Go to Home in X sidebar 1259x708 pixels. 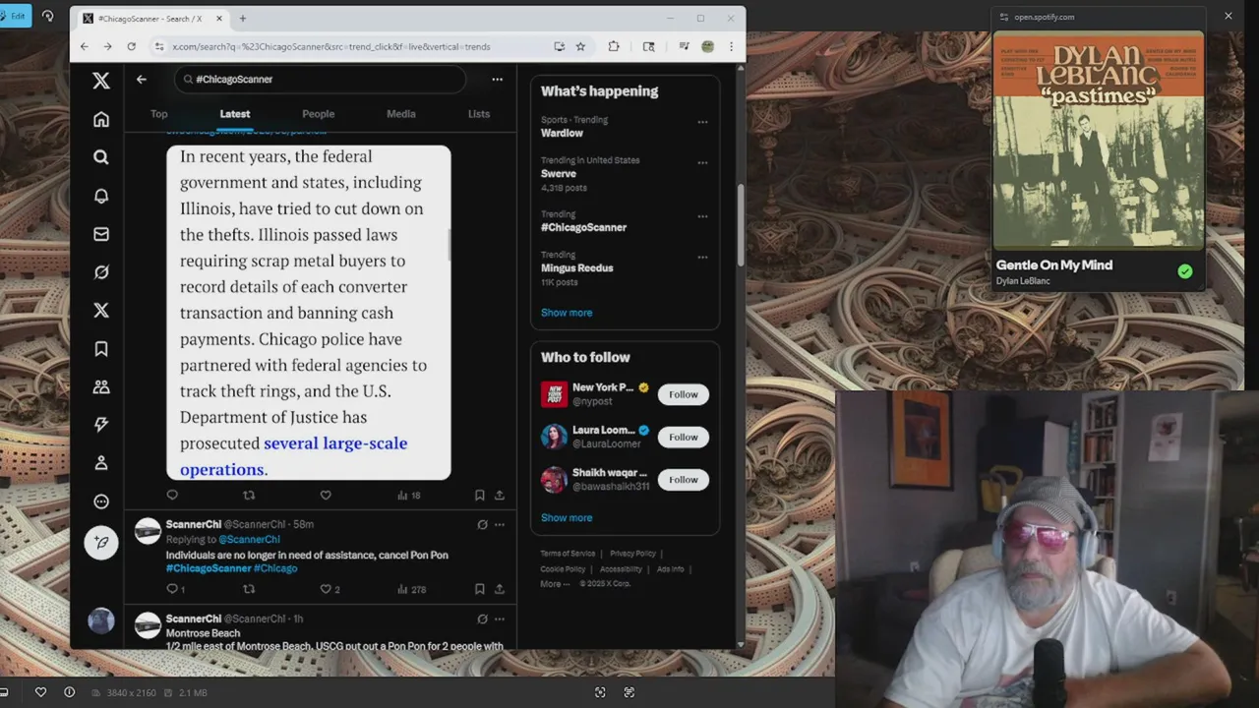101,119
